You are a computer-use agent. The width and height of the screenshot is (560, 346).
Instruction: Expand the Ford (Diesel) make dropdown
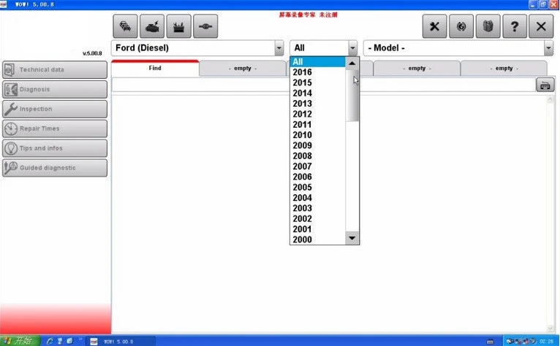[x=279, y=47]
